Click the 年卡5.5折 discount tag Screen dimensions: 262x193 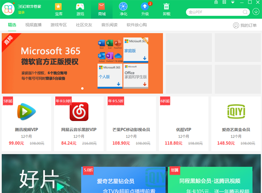[x=116, y=101]
